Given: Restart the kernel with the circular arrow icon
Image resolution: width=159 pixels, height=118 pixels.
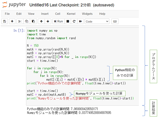Looking at the screenshot, I should click(x=74, y=21).
